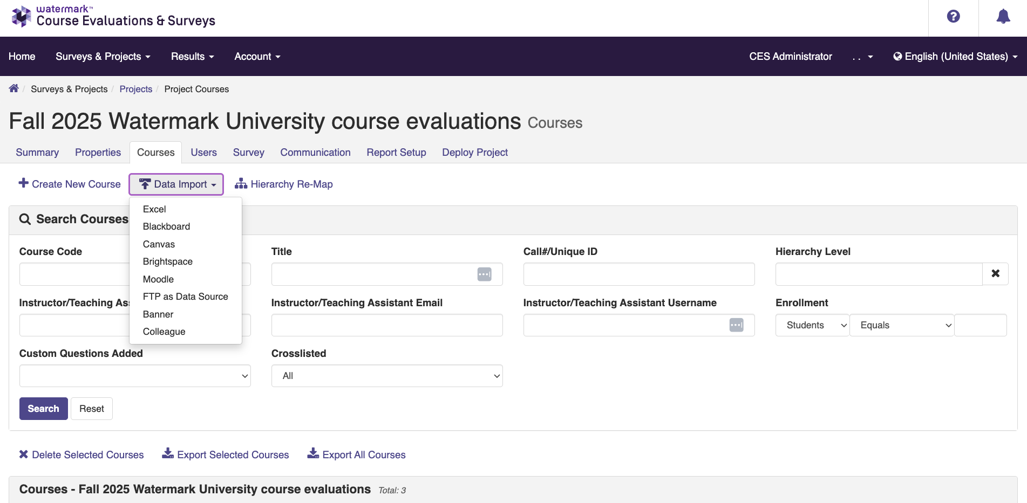The width and height of the screenshot is (1027, 503).
Task: Click Export All Courses download link
Action: point(357,454)
